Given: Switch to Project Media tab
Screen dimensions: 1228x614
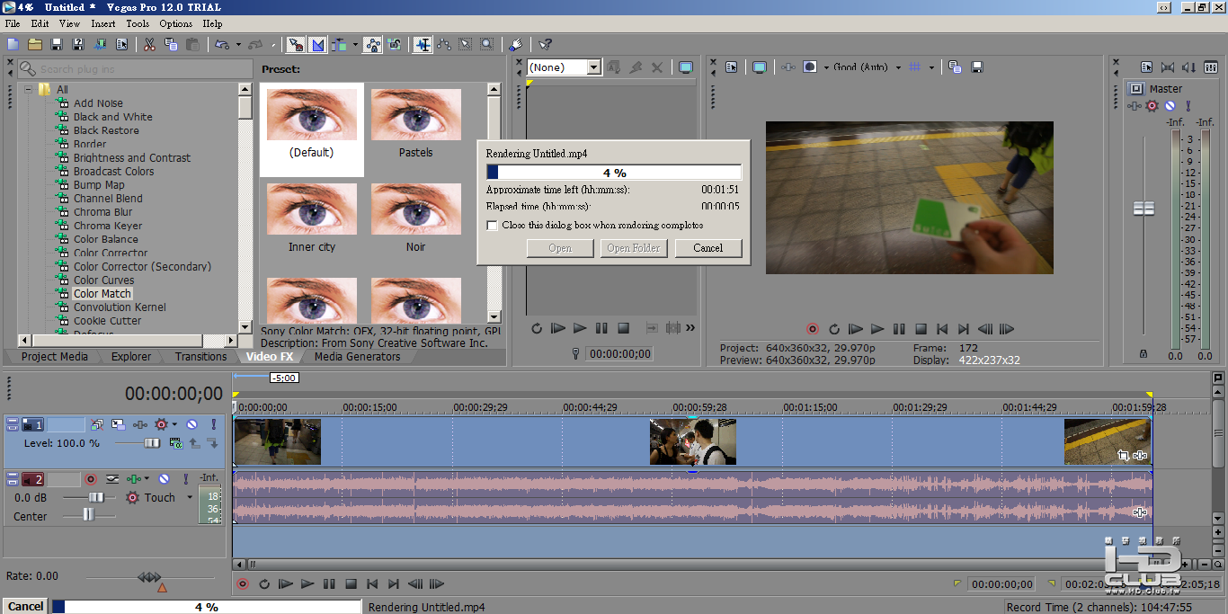Looking at the screenshot, I should (54, 357).
